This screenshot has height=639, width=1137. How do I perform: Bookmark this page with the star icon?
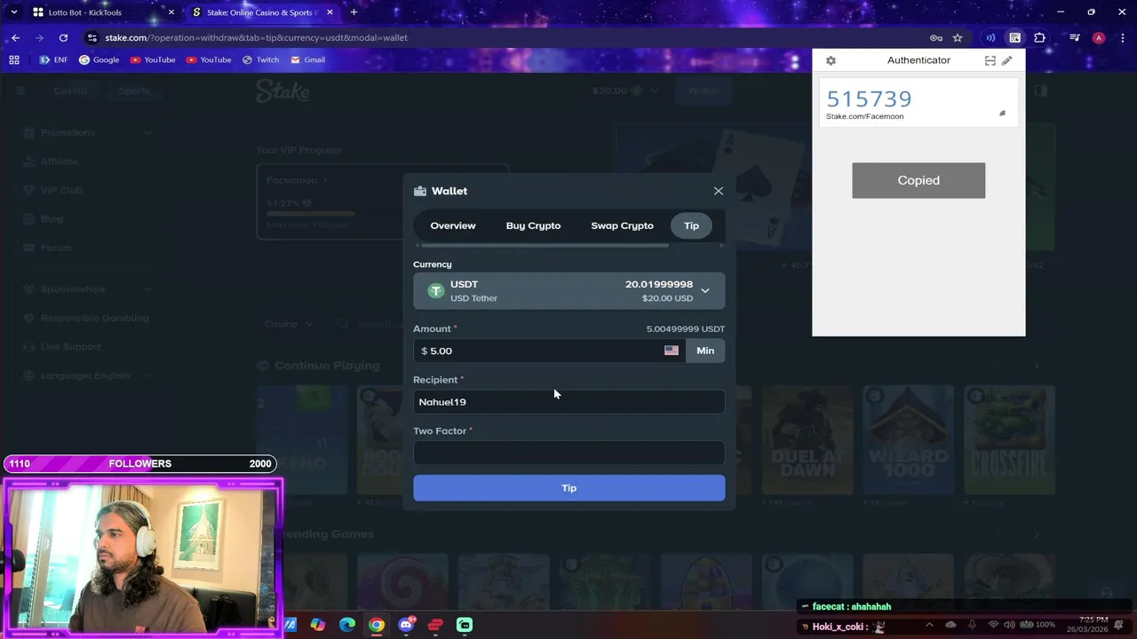point(958,37)
